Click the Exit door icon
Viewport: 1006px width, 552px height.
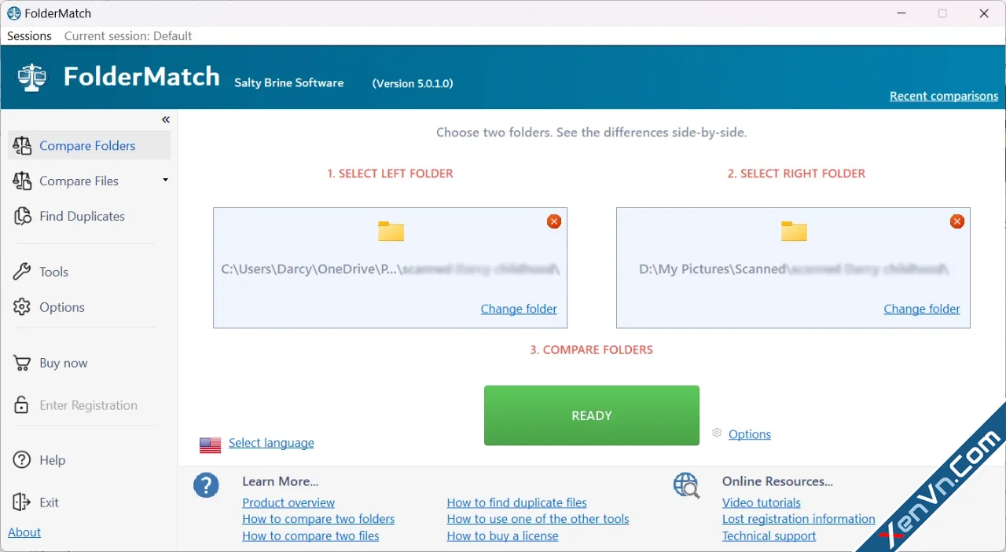(x=22, y=502)
